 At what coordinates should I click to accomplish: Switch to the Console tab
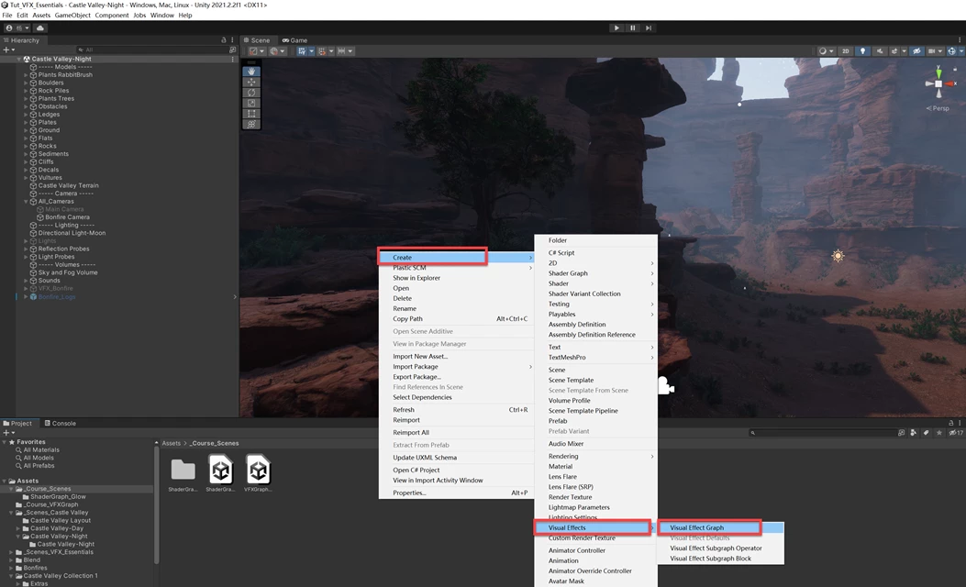pos(61,423)
